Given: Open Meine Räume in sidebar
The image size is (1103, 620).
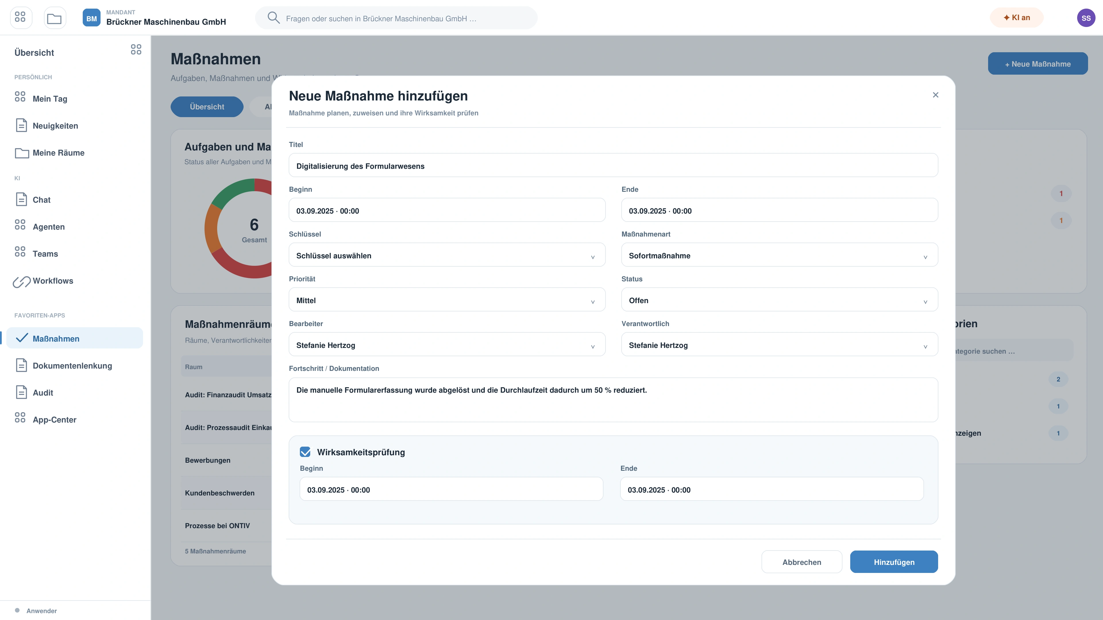Looking at the screenshot, I should click(x=75, y=153).
